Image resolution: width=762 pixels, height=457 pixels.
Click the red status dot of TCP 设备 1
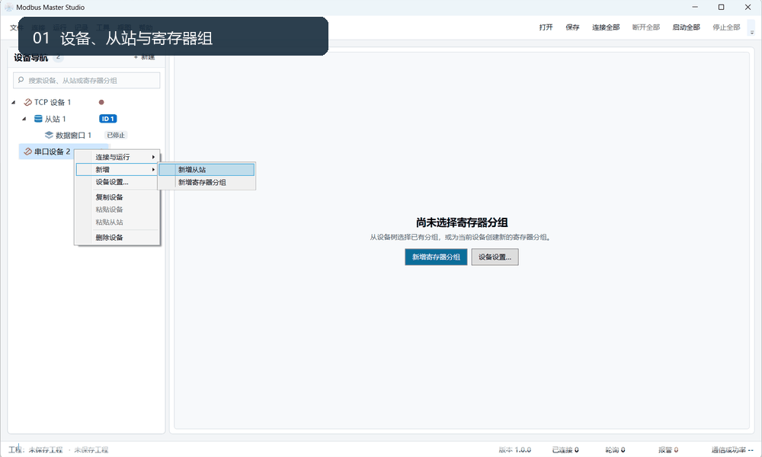point(101,103)
